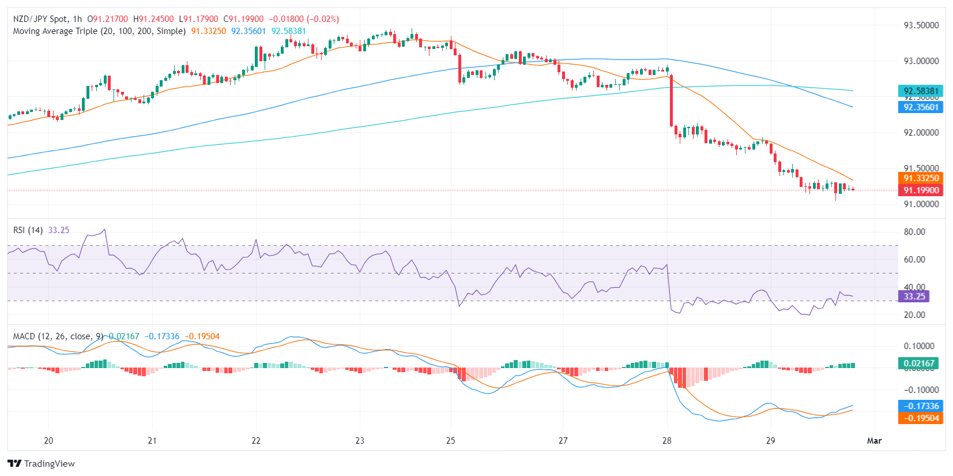Click the MACD (12, 26, close, 9) label
953x476 pixels.
coord(58,336)
